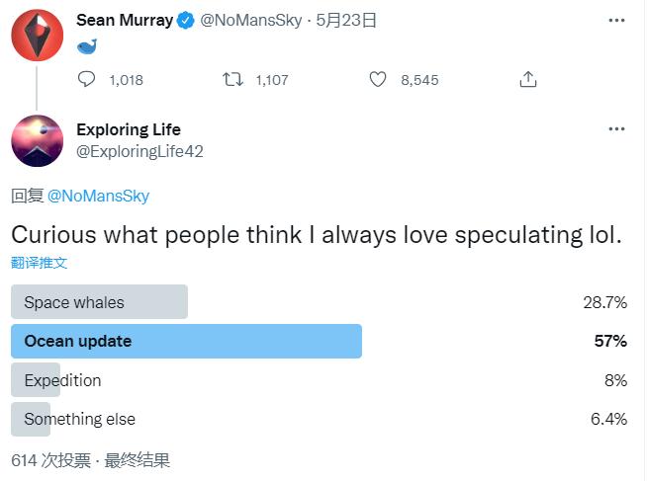The image size is (647, 481).
Task: Click the reply speech bubble icon
Action: (x=87, y=80)
